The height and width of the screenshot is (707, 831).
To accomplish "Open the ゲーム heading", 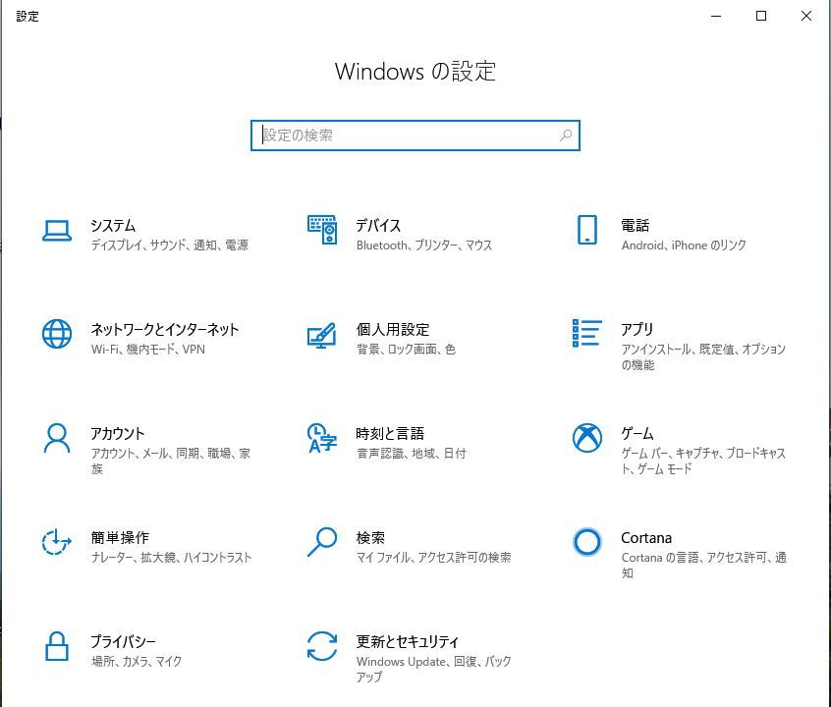I will [637, 433].
